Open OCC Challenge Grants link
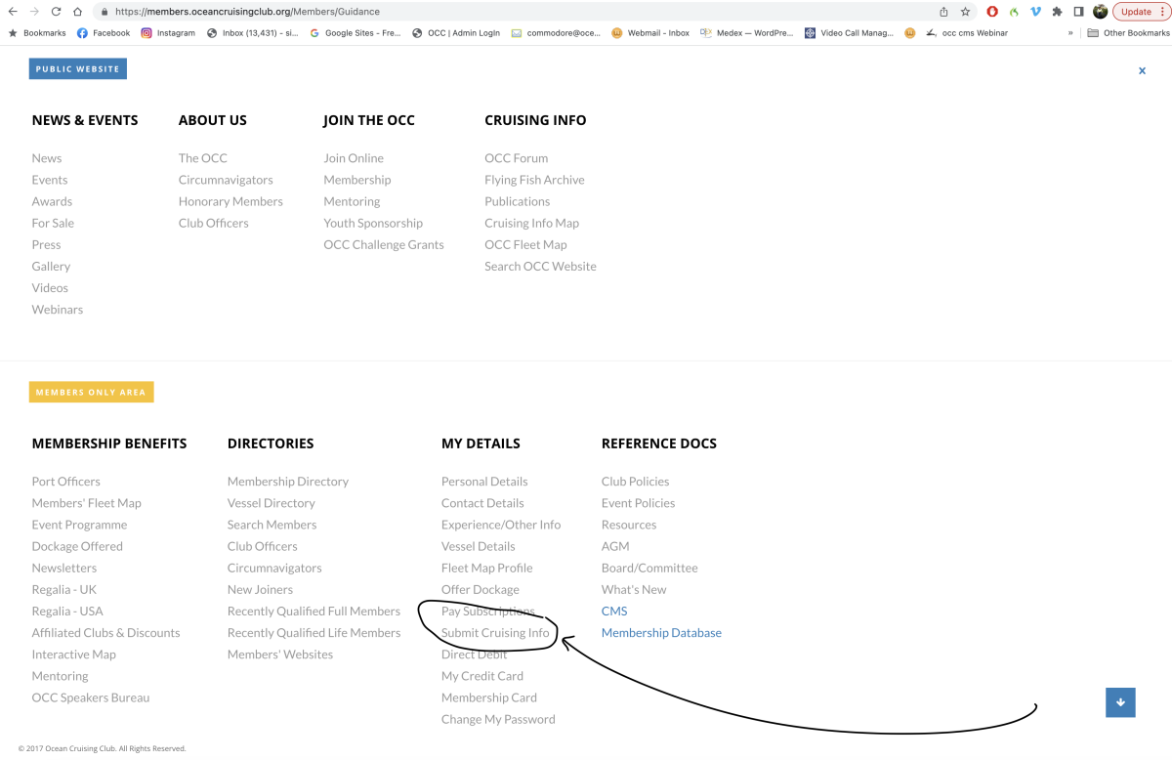This screenshot has height=760, width=1172. point(384,244)
